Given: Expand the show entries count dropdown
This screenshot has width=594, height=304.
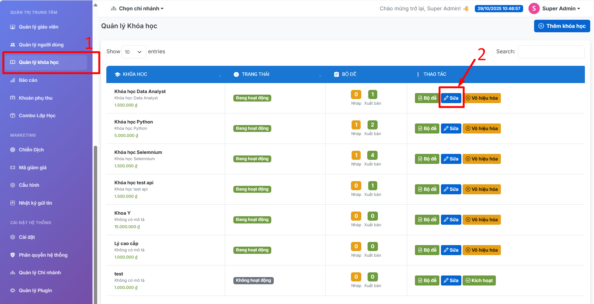Looking at the screenshot, I should (x=134, y=52).
